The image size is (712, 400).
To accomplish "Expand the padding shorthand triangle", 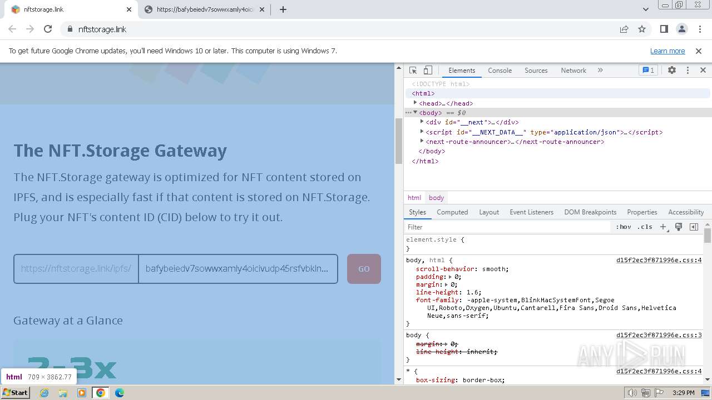I will (451, 277).
